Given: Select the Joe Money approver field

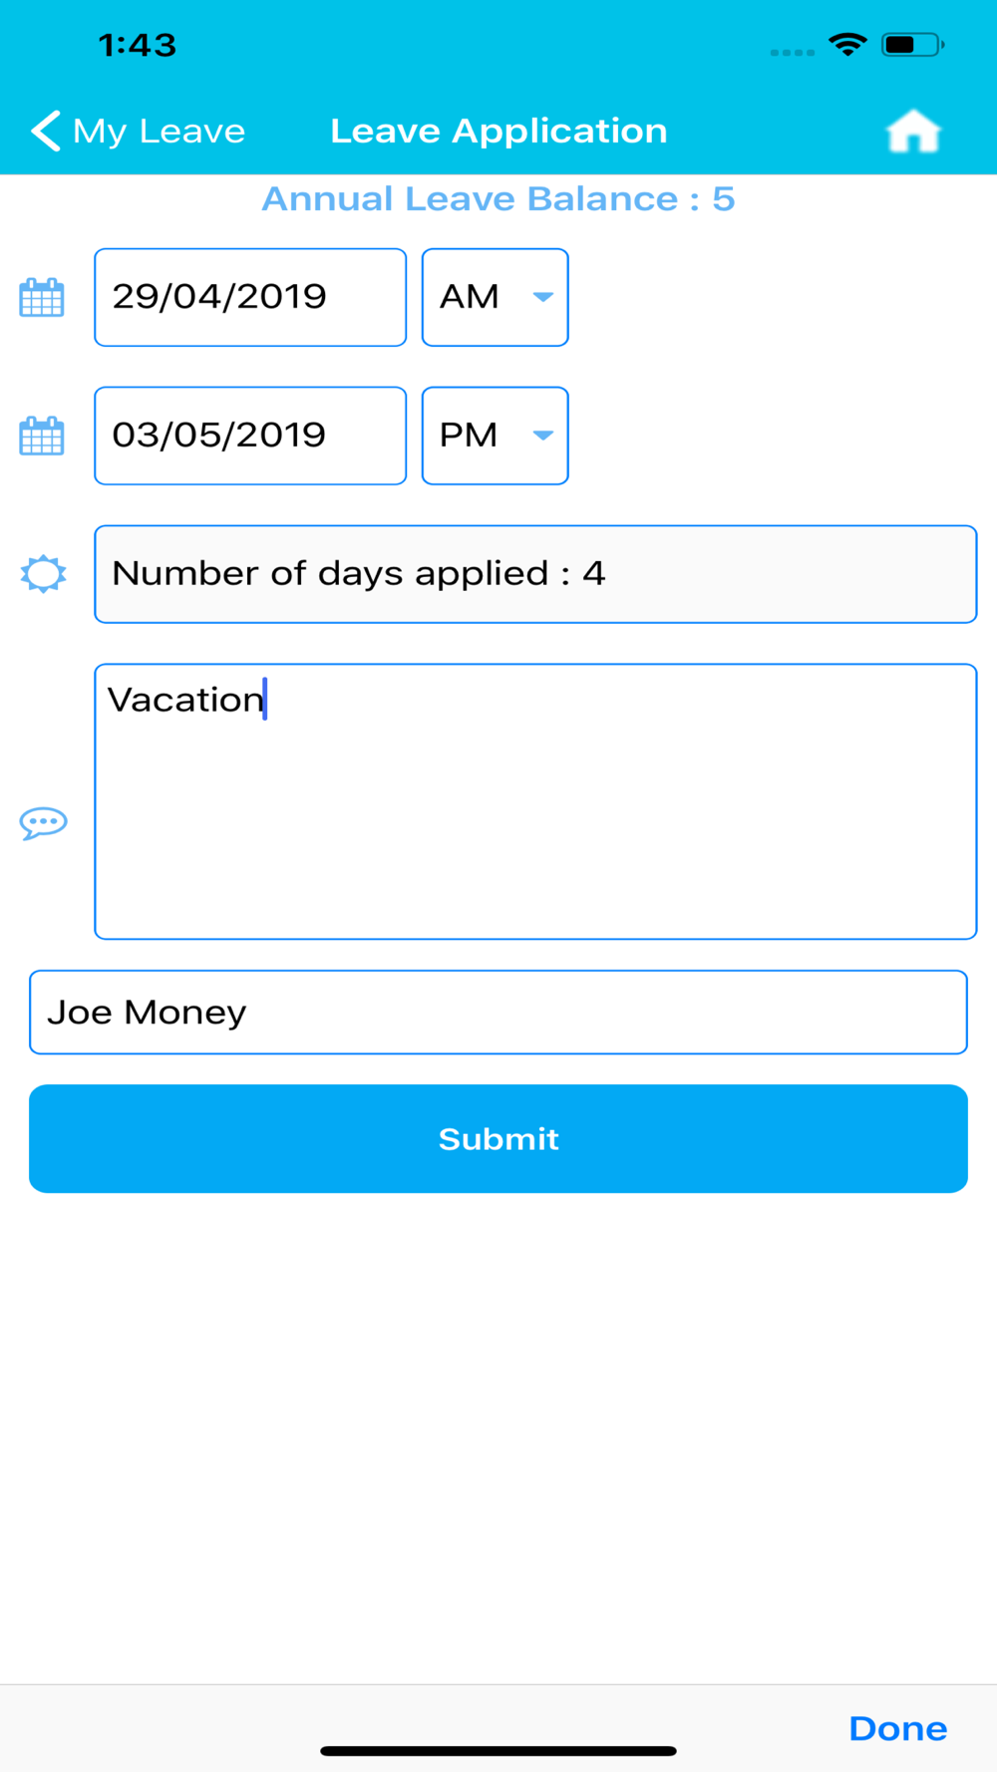Looking at the screenshot, I should tap(498, 1013).
